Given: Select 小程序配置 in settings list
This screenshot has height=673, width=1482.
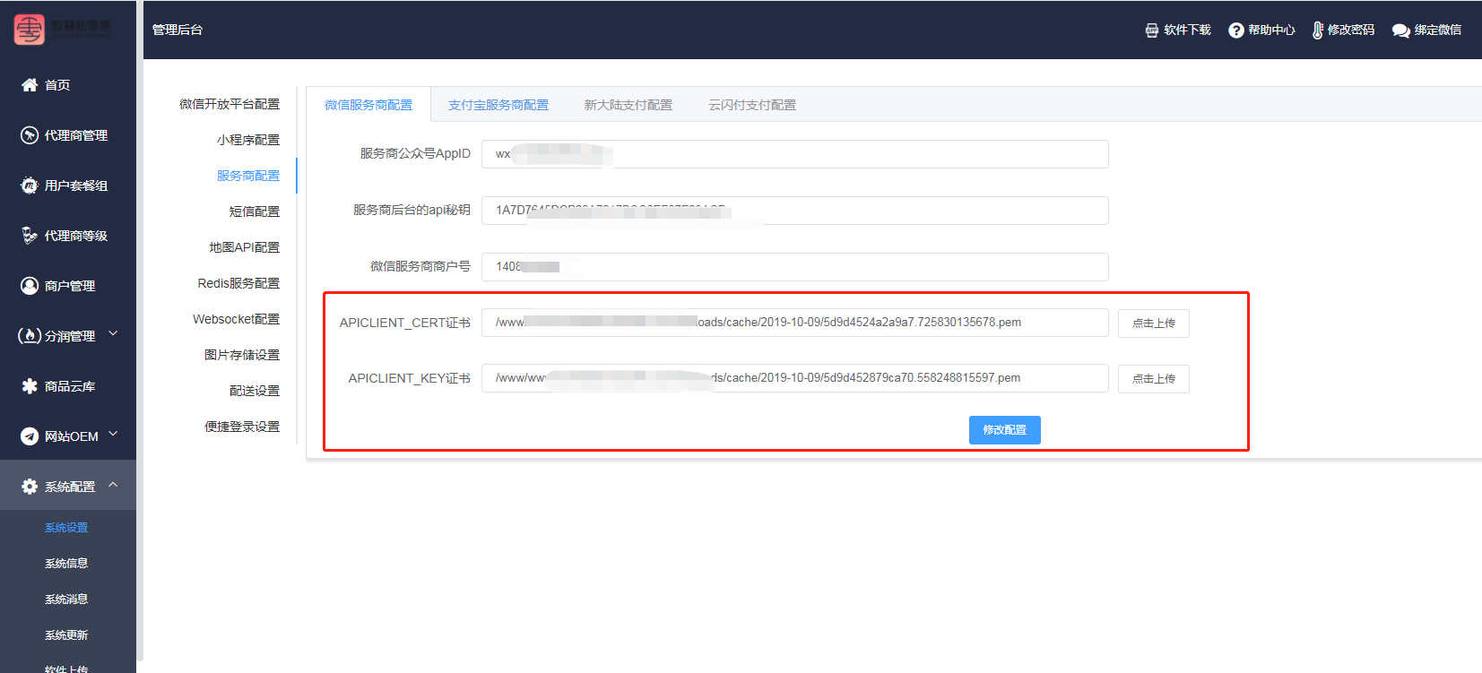Looking at the screenshot, I should (248, 140).
